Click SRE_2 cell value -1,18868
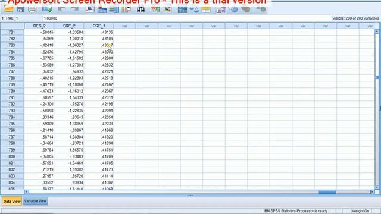This screenshot has height=214, width=381. (69, 84)
